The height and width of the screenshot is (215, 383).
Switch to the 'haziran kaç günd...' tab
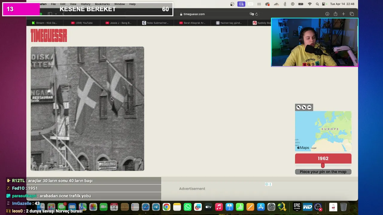coord(229,23)
